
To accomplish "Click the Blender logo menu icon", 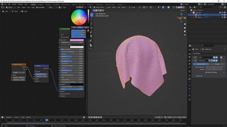I will click(2, 4).
